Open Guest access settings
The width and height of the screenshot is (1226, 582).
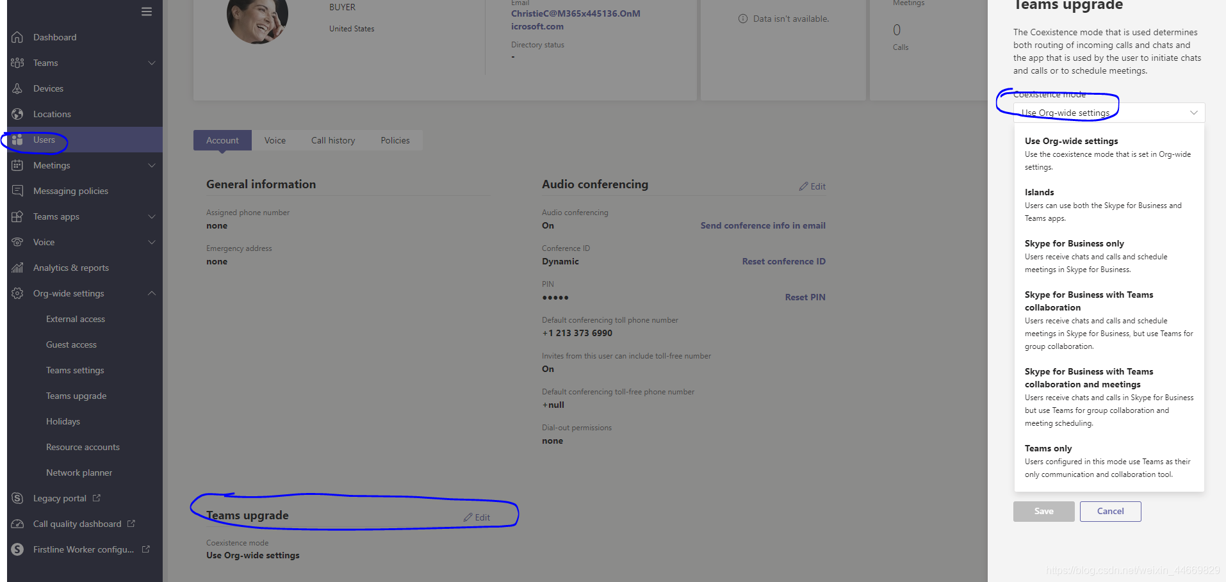(x=71, y=344)
